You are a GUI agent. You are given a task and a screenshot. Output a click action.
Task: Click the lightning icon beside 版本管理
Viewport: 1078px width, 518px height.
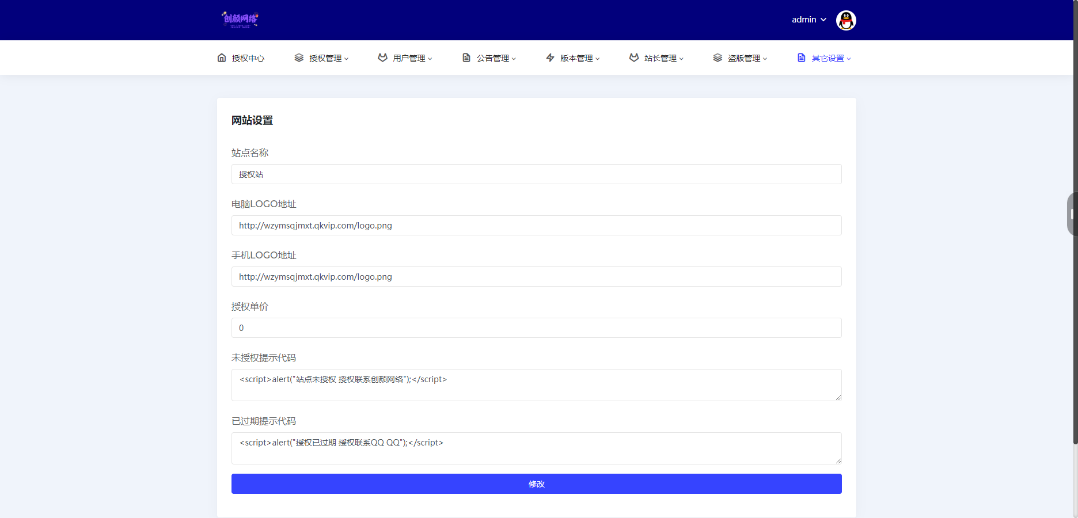[550, 58]
